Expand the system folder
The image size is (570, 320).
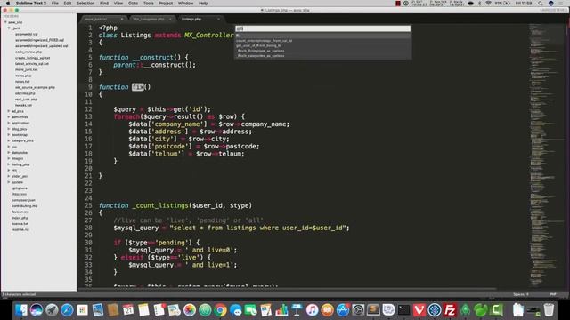9,182
